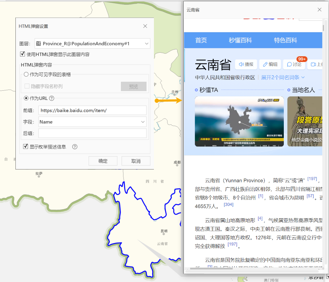
Task: Expand the 字段 Name dropdown
Action: tap(143, 122)
